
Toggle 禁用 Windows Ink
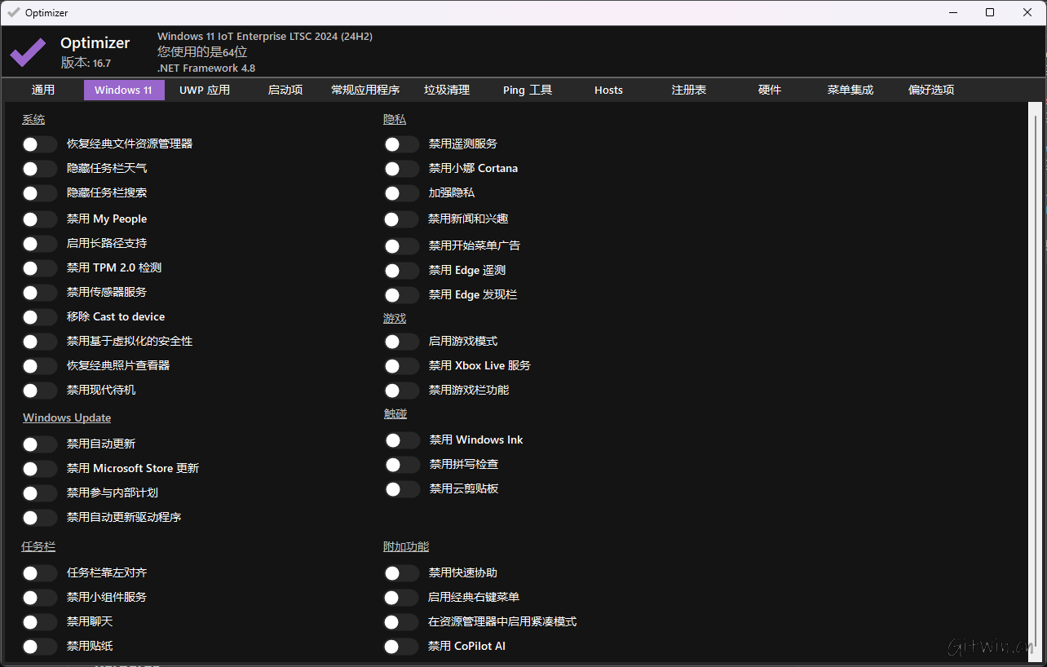click(401, 440)
